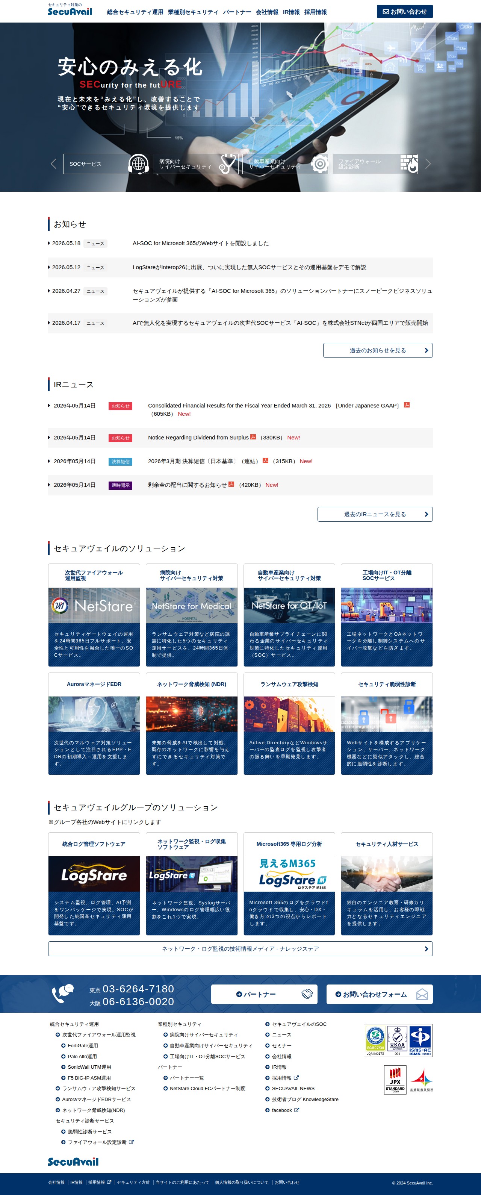Image resolution: width=481 pixels, height=1195 pixels.
Task: Open the SECUAVAIL NEWS footer link
Action: click(293, 1088)
